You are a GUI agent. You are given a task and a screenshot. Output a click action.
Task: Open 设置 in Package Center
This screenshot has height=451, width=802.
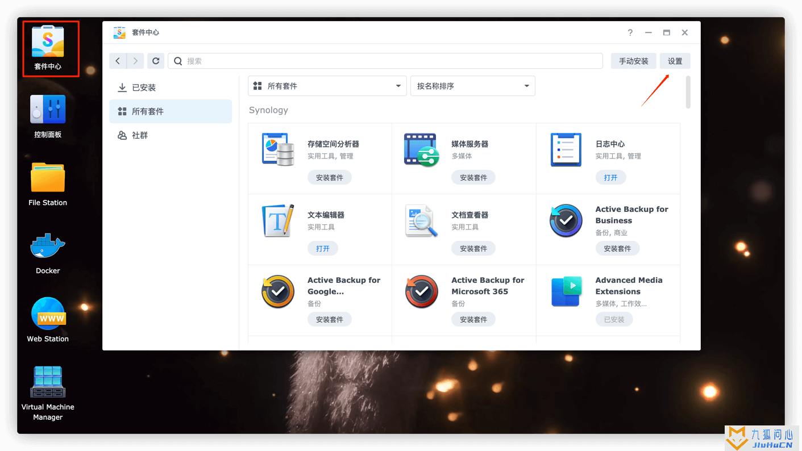point(675,61)
